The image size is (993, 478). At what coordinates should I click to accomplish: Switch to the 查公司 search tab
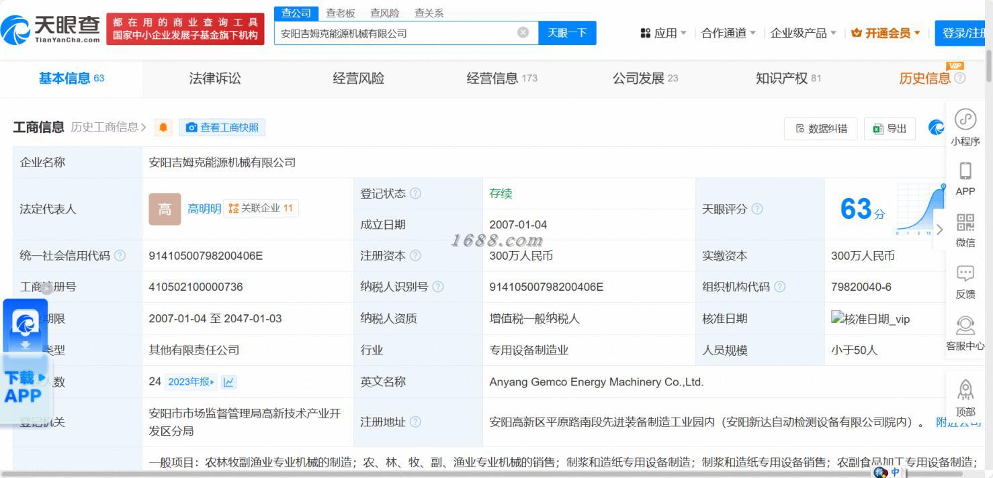tap(296, 13)
